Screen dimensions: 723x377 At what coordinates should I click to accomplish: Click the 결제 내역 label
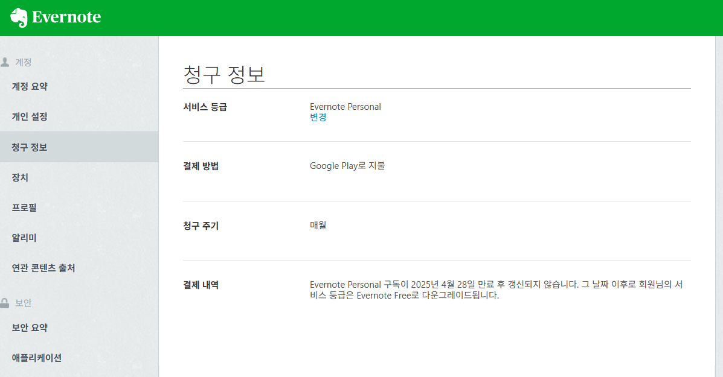(201, 285)
